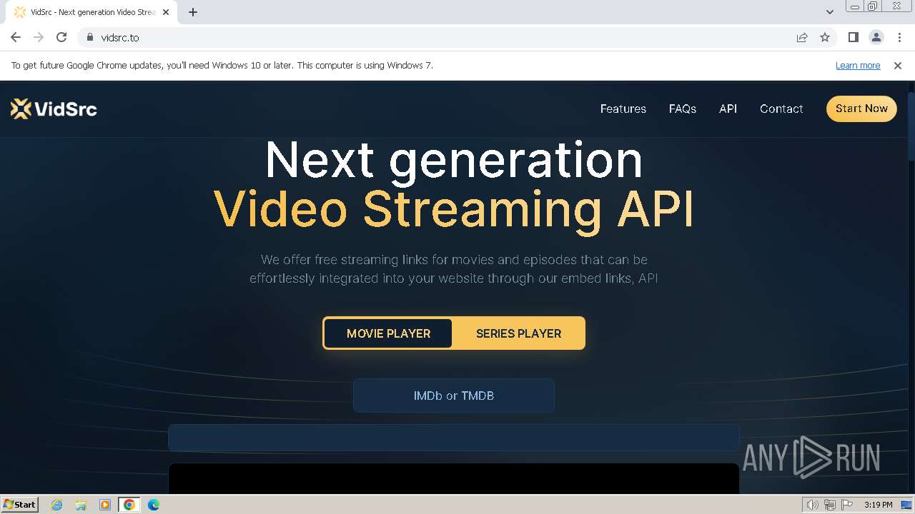Image resolution: width=915 pixels, height=514 pixels.
Task: Go back to previous page
Action: coord(16,37)
